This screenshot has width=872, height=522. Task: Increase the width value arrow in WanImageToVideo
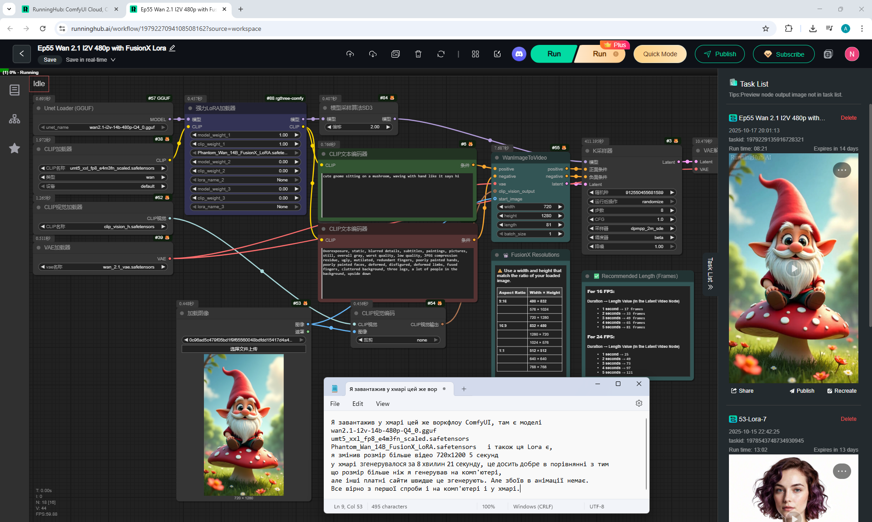[560, 207]
